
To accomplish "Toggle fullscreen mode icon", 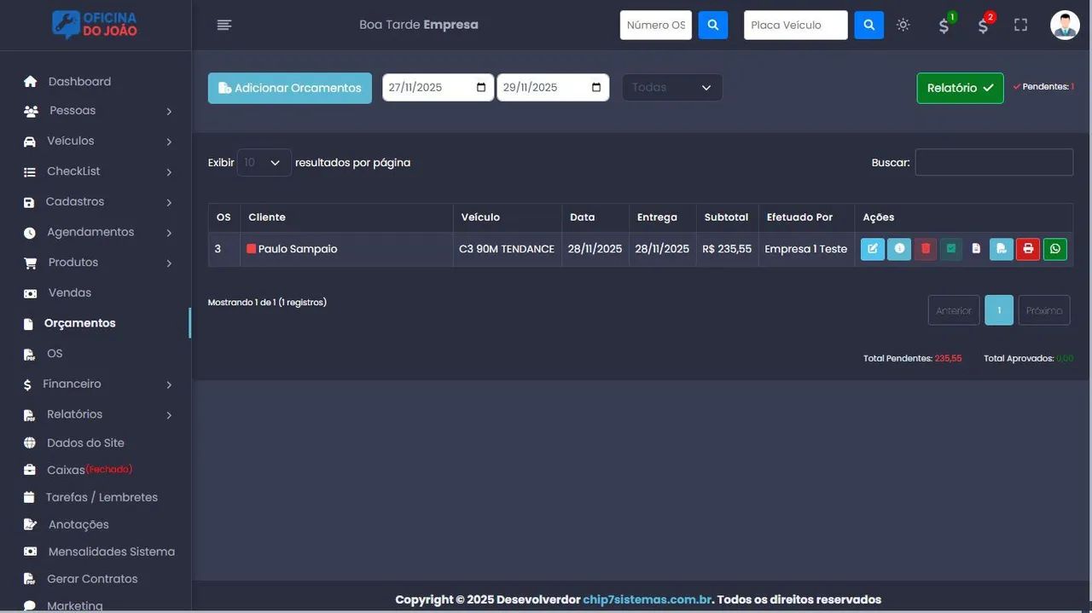I will 1020,25.
